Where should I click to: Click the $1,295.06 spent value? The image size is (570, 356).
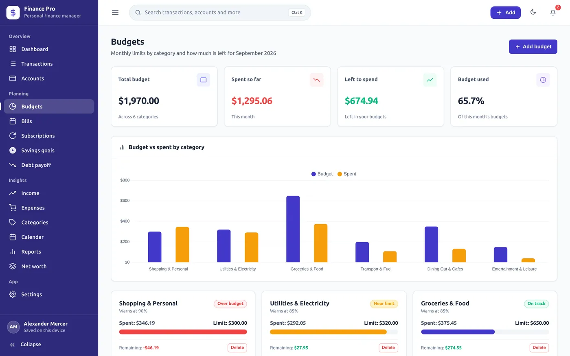252,101
